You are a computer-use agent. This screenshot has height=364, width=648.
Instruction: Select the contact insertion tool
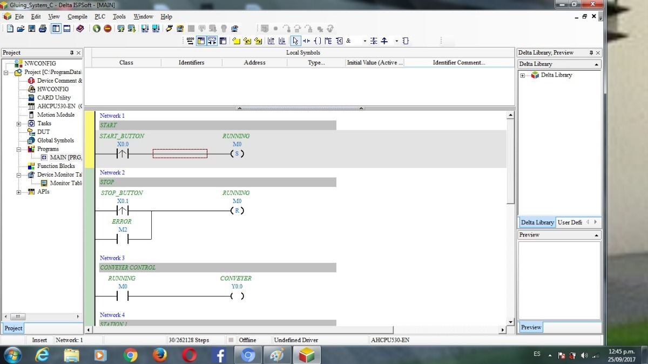pyautogui.click(x=306, y=41)
